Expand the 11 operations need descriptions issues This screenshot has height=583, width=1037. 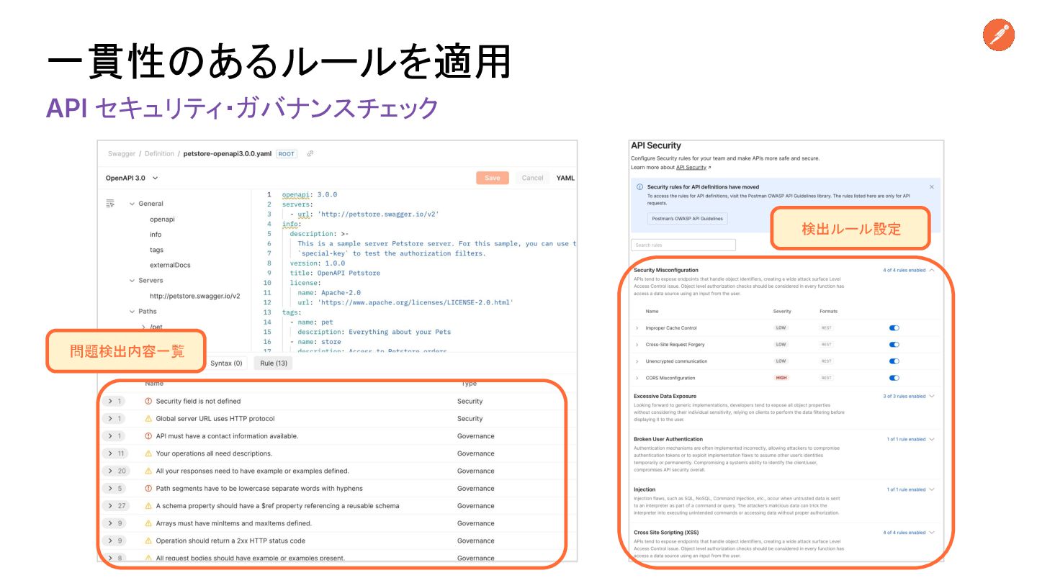116,453
